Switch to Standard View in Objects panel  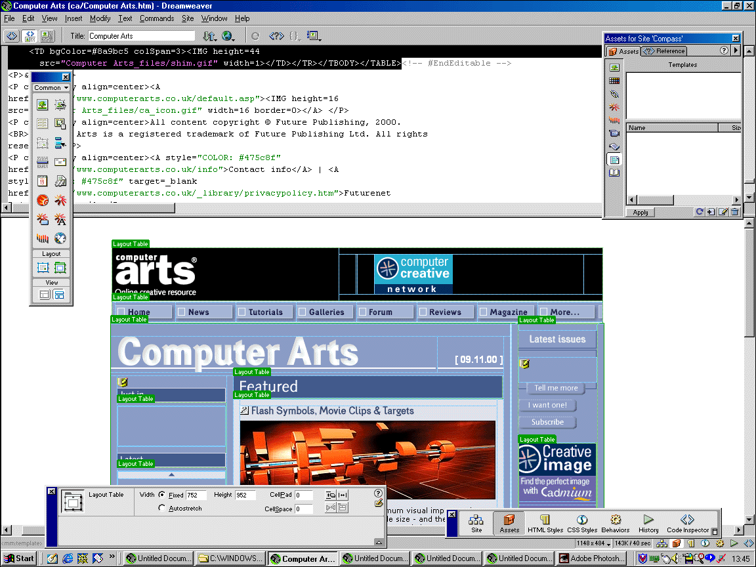click(45, 295)
